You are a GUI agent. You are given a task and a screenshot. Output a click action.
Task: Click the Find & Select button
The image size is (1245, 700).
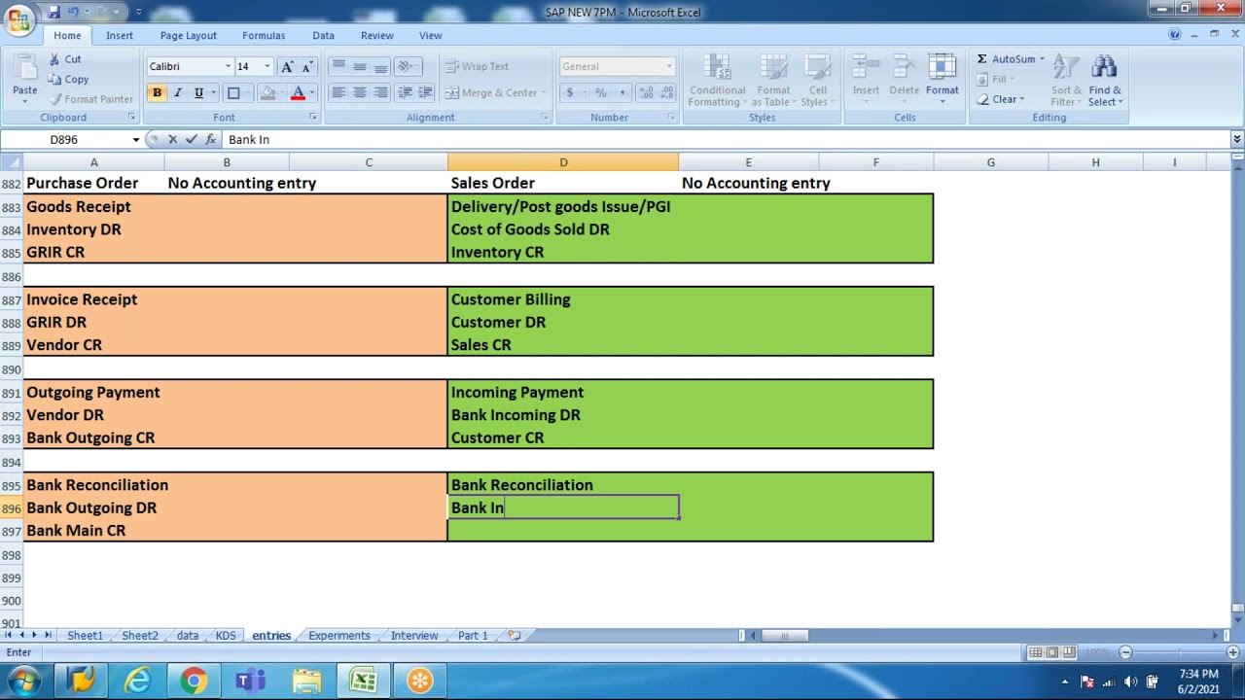tap(1105, 80)
